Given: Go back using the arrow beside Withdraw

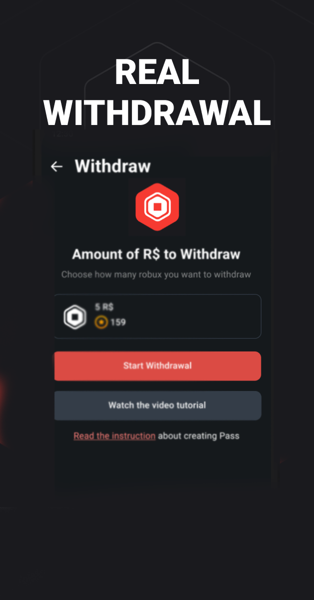Looking at the screenshot, I should (x=56, y=166).
